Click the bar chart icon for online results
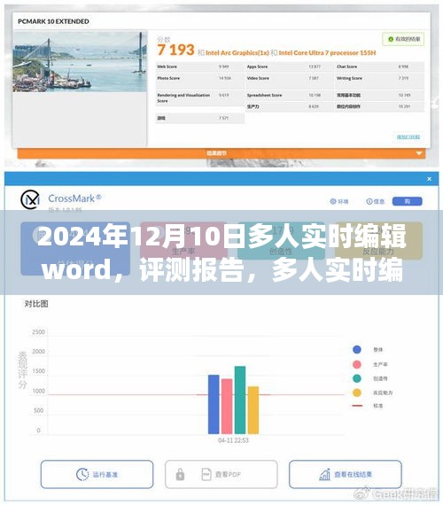Viewport: 443px width, 505px height. (x=324, y=474)
